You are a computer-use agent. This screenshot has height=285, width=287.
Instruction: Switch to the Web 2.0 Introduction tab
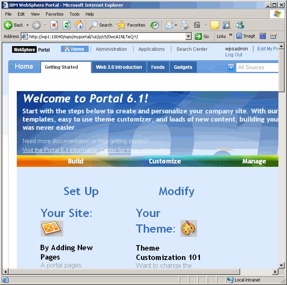click(119, 67)
